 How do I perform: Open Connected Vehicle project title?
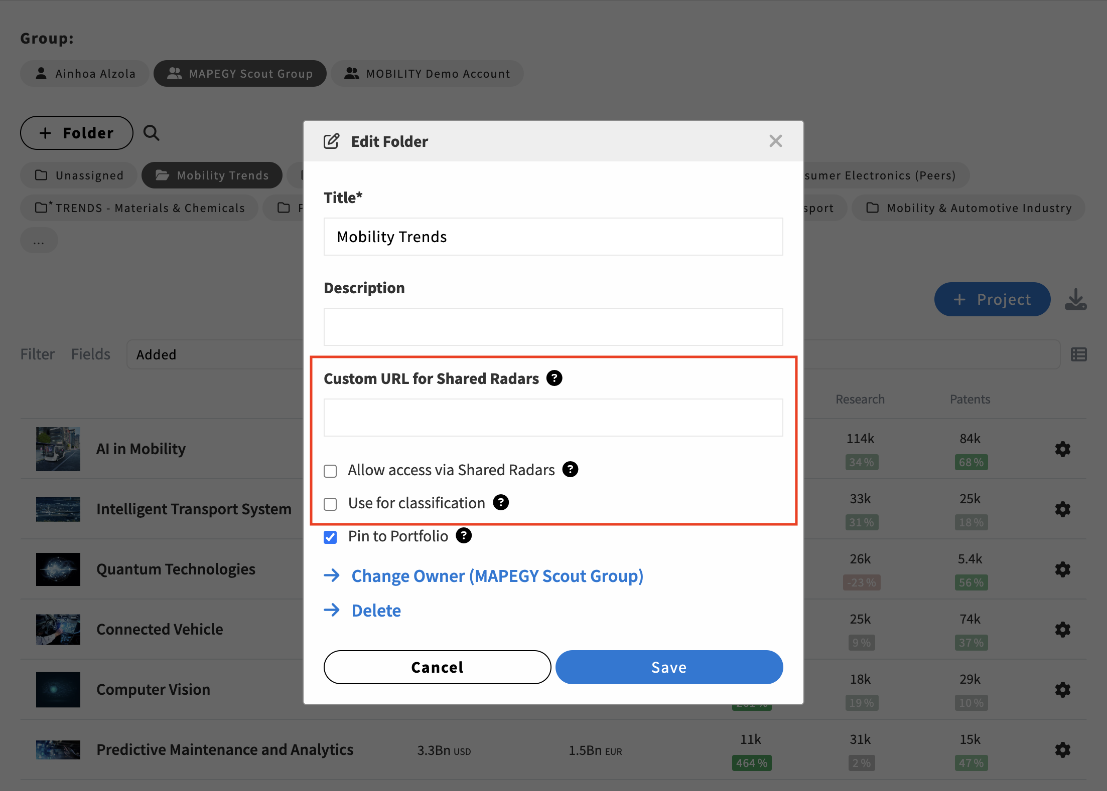point(160,629)
